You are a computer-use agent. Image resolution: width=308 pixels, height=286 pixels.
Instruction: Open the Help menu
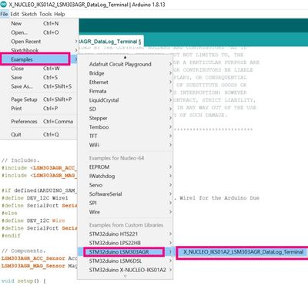pyautogui.click(x=59, y=14)
